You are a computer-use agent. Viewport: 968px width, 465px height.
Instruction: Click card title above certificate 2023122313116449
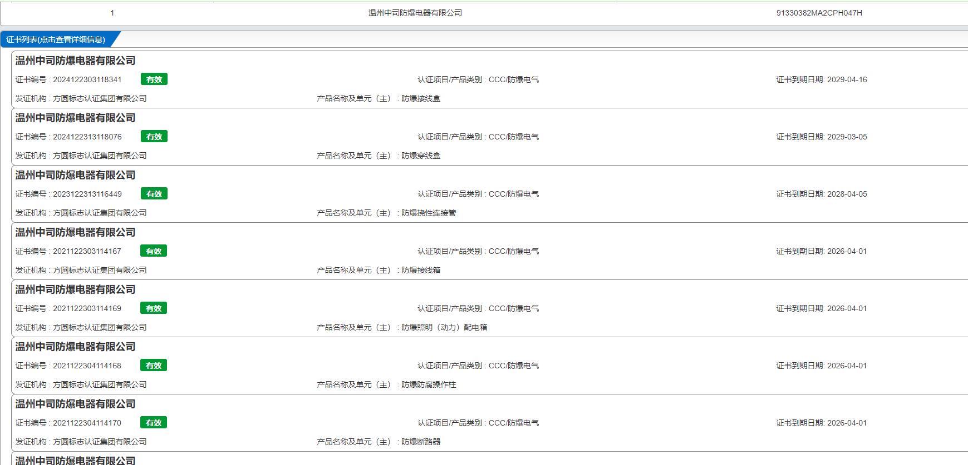click(x=75, y=176)
